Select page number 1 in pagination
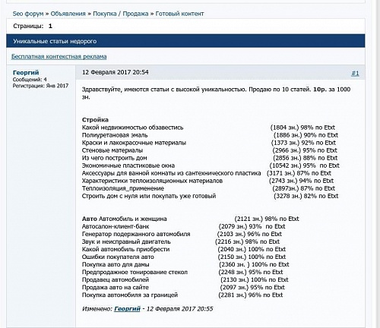The image size is (380, 328). [50, 26]
